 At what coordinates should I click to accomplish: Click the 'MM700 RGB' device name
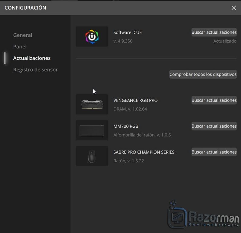pyautogui.click(x=126, y=126)
